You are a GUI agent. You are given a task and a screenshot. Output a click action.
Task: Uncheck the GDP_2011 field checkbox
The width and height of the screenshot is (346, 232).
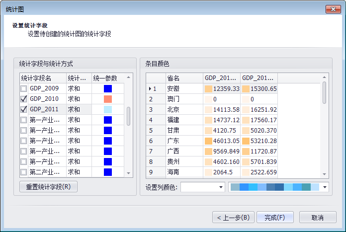pos(23,109)
